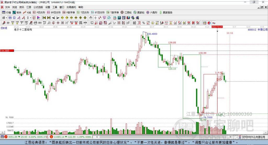The height and width of the screenshot is (145, 268).
Task: Click the 老子十二宫结构 chart title
Action: 23,30
